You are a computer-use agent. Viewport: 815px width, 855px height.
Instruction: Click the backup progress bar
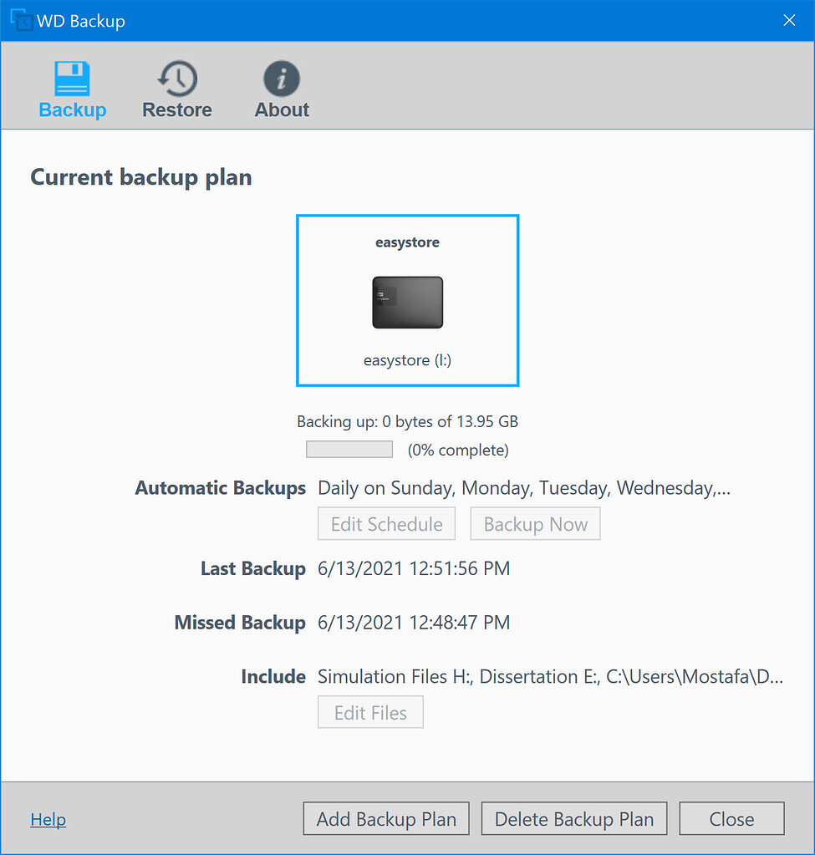click(349, 449)
